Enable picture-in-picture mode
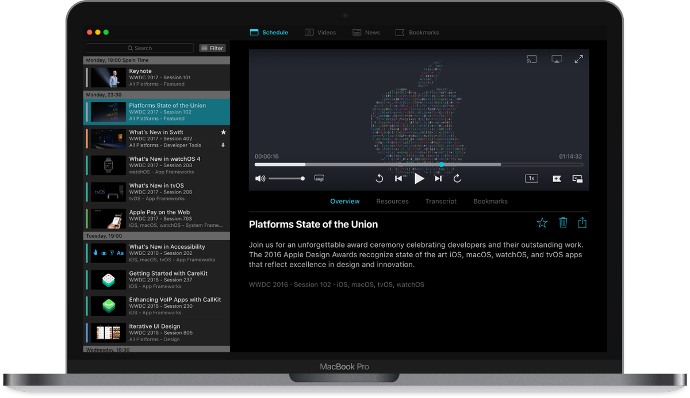 [x=578, y=179]
